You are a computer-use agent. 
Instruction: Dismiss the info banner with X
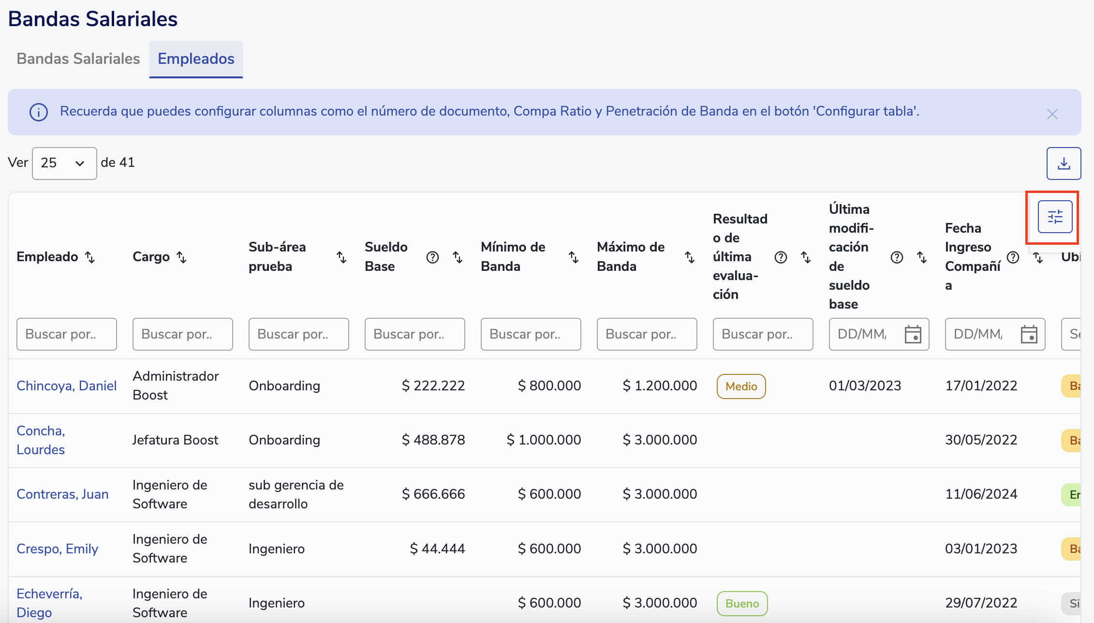coord(1052,114)
